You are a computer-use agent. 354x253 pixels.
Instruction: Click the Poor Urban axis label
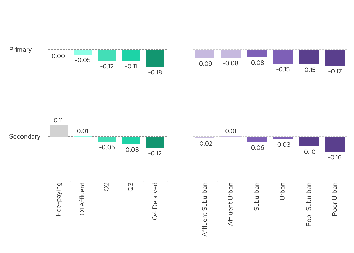click(x=335, y=199)
